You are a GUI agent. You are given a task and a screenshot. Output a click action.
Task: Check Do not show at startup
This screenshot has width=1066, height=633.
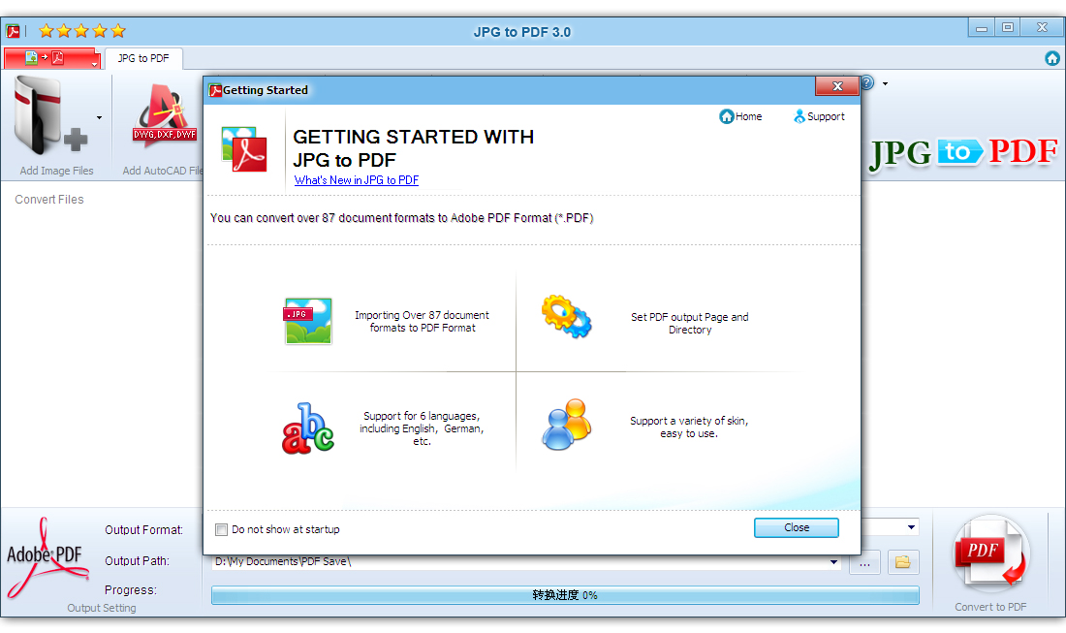(222, 529)
